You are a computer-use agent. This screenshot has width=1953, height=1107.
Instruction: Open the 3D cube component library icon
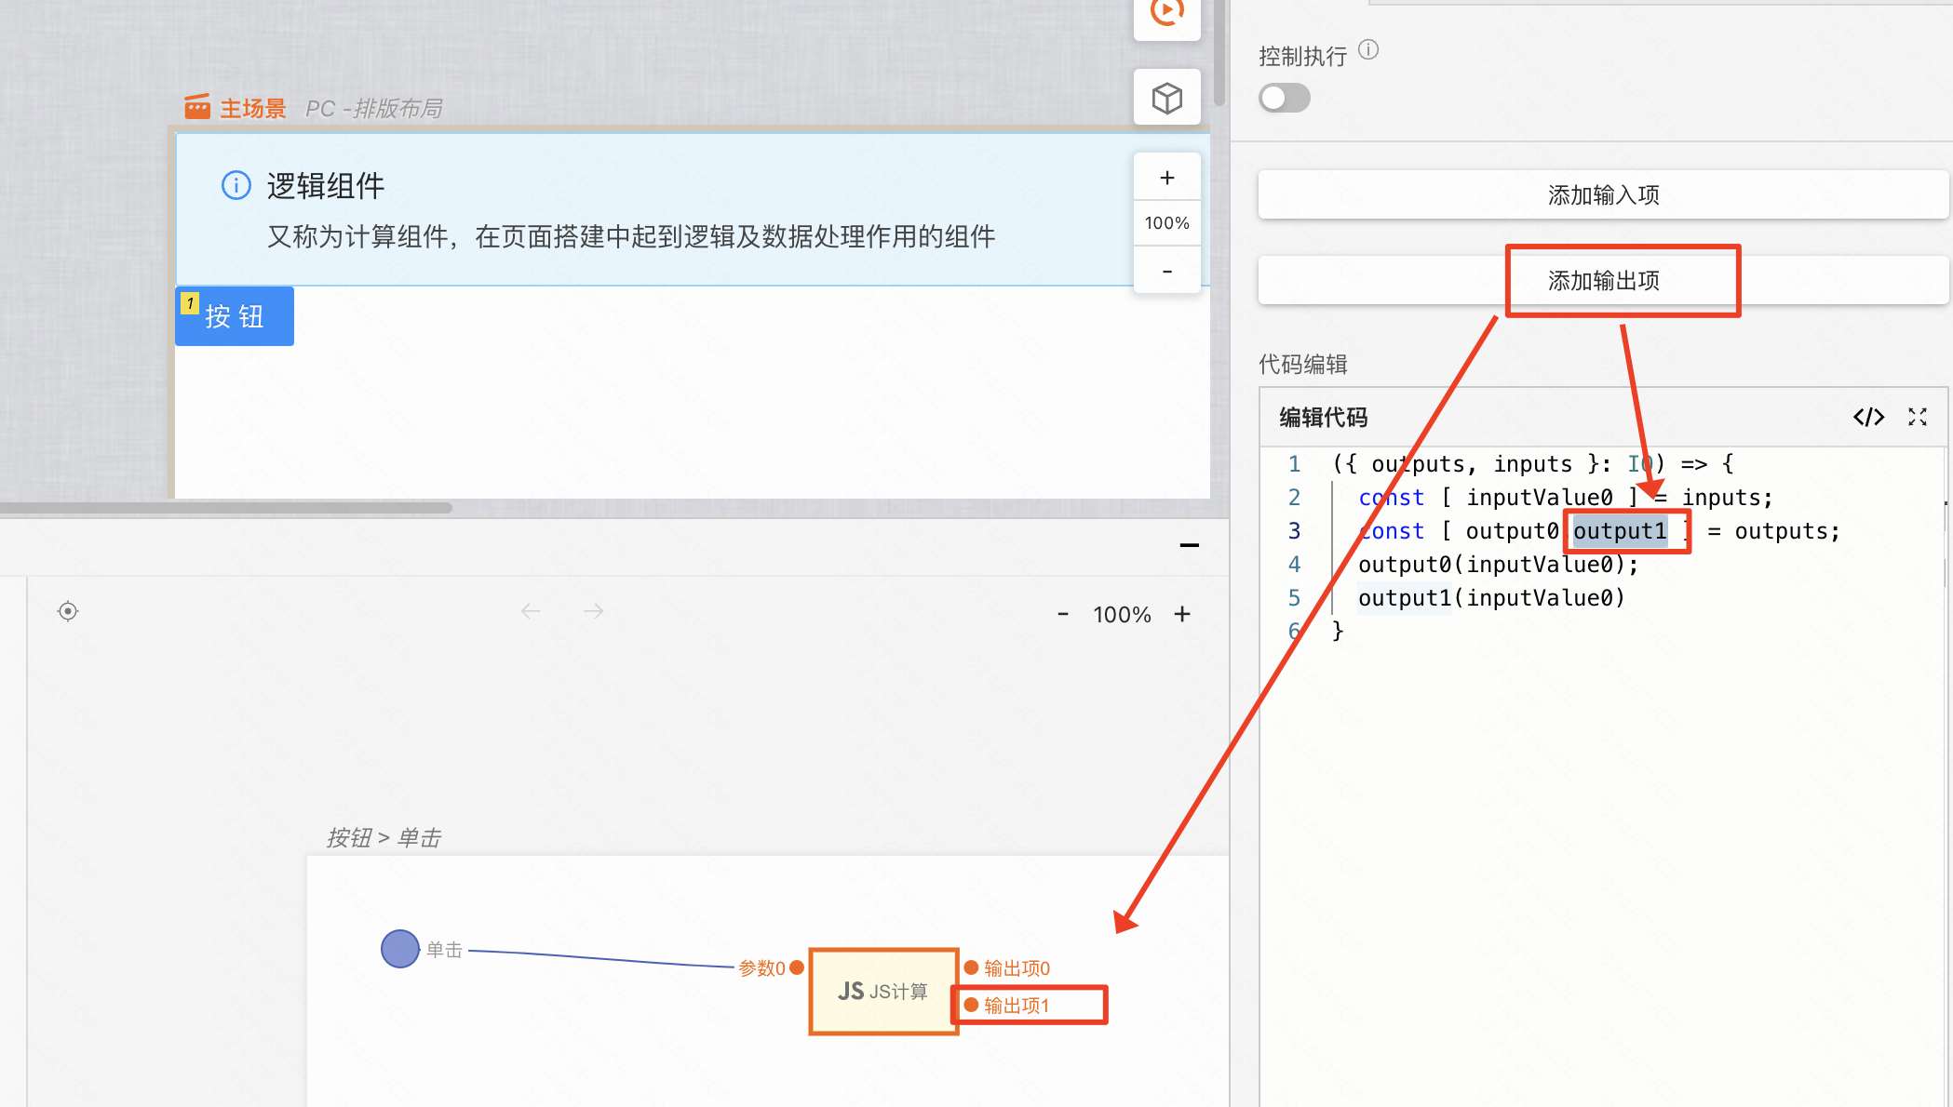click(x=1166, y=98)
